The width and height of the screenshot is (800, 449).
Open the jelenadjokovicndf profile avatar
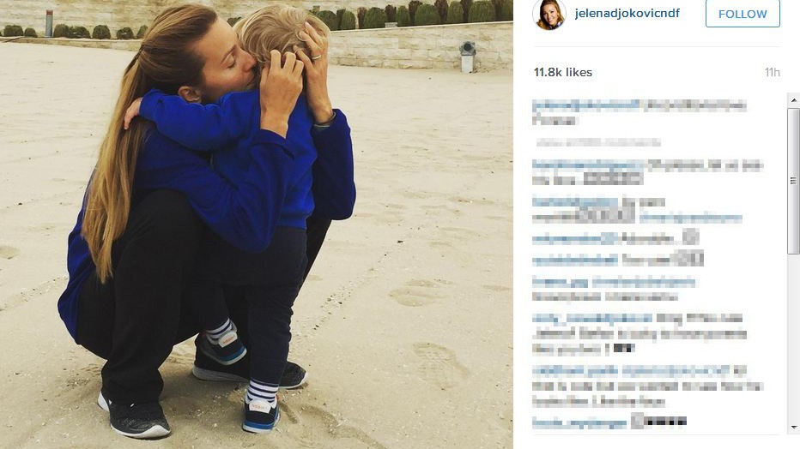(x=549, y=13)
